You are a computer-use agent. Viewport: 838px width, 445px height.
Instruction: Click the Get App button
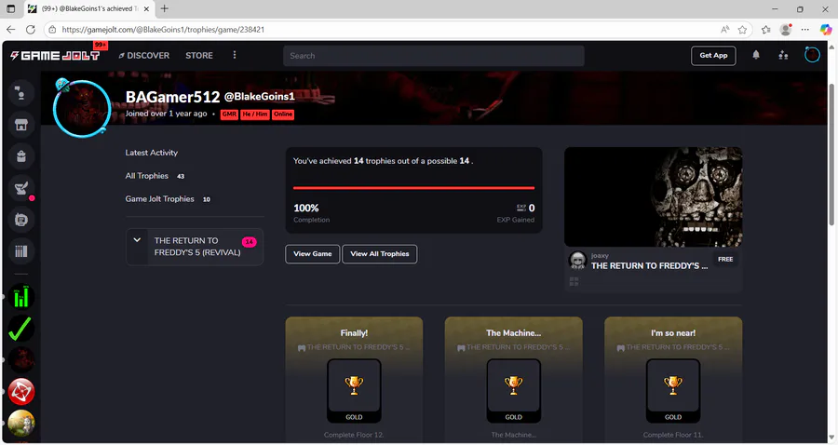pos(713,56)
